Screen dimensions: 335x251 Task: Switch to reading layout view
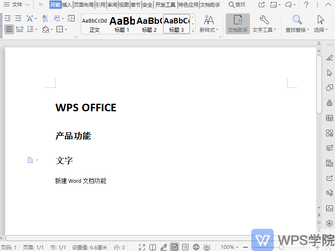tap(152, 247)
